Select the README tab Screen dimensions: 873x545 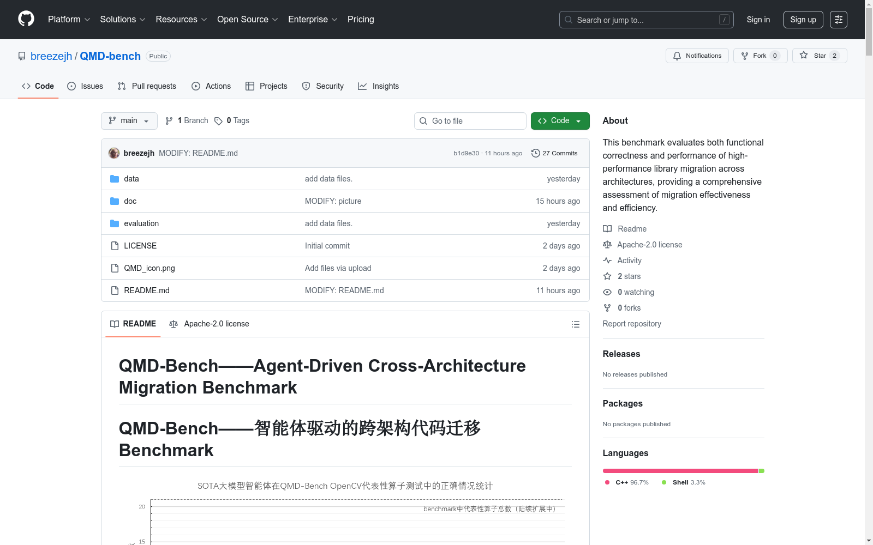[133, 324]
